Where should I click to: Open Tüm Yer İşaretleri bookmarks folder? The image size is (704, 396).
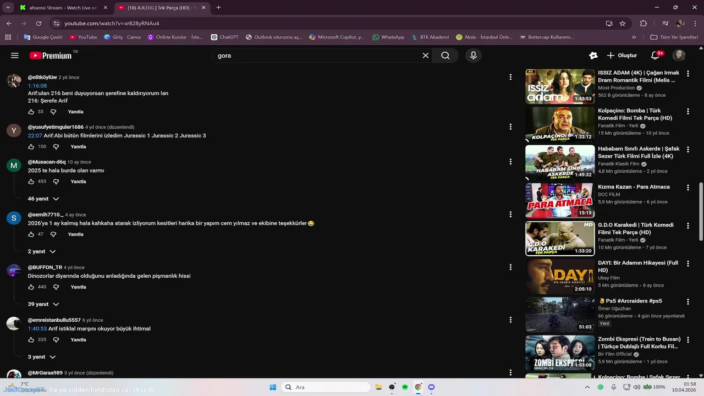point(674,37)
